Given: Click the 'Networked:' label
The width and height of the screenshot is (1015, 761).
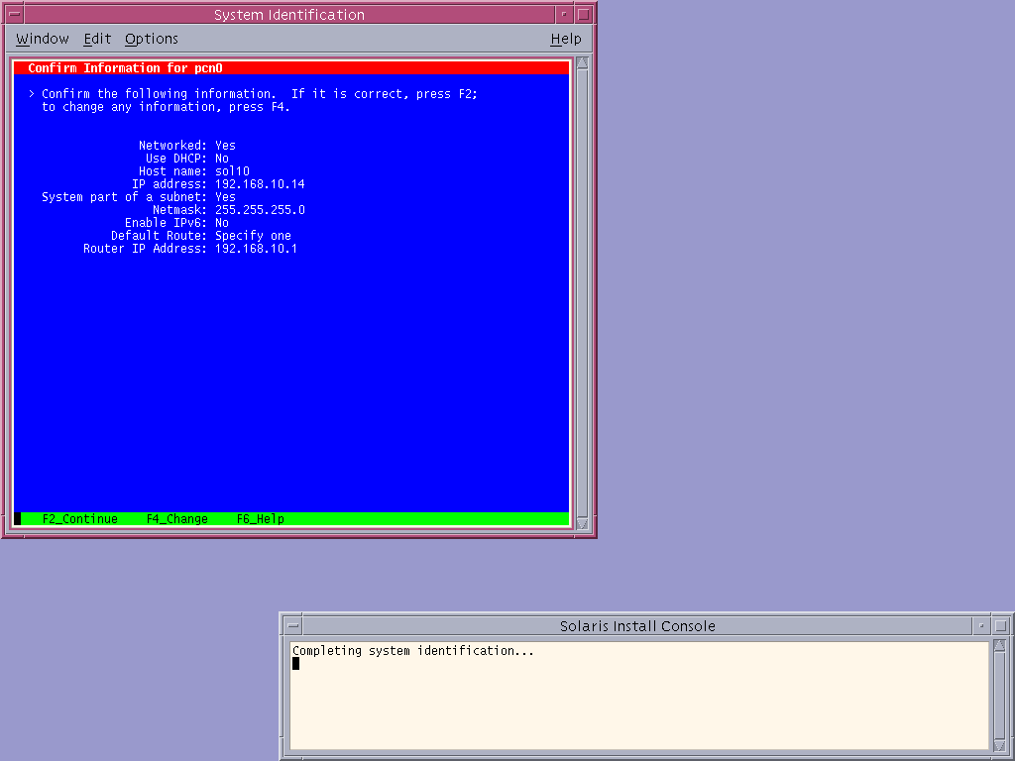Looking at the screenshot, I should 172,145.
